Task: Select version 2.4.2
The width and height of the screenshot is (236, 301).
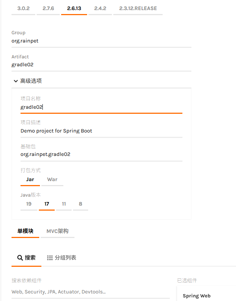Action: (x=100, y=8)
